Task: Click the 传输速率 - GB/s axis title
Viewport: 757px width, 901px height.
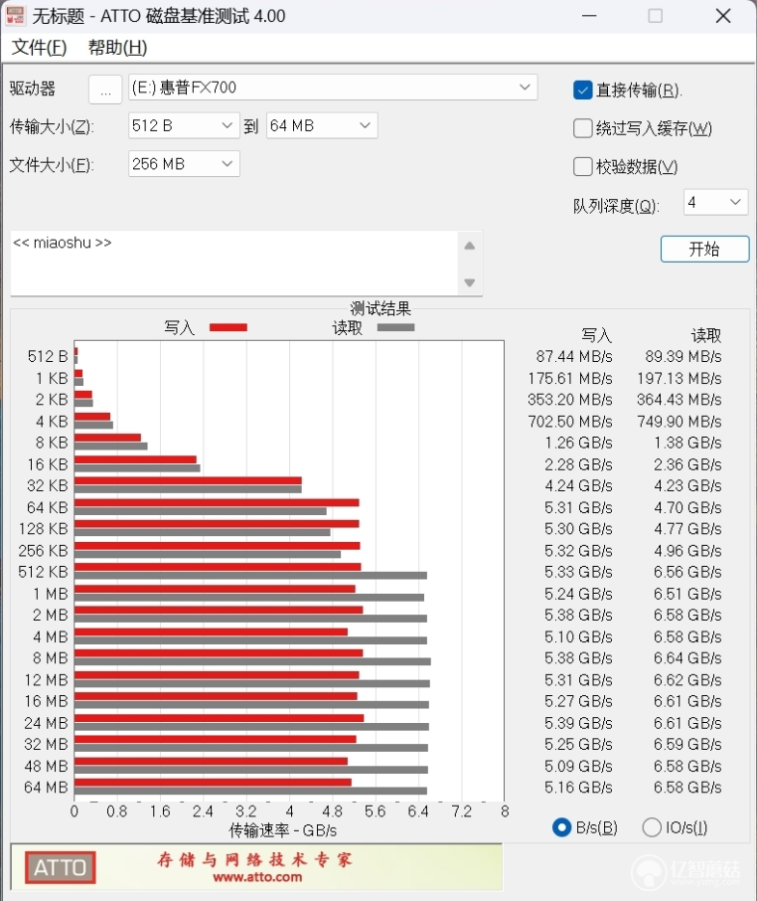Action: point(283,830)
